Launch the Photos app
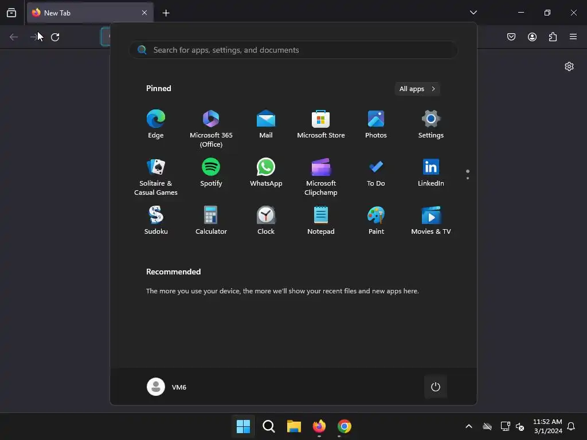Screen dimensions: 587x440 tap(376, 124)
